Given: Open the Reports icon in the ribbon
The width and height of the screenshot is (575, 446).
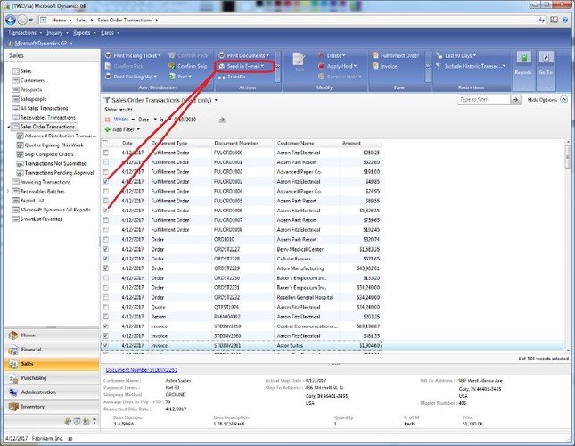Looking at the screenshot, I should [x=523, y=58].
